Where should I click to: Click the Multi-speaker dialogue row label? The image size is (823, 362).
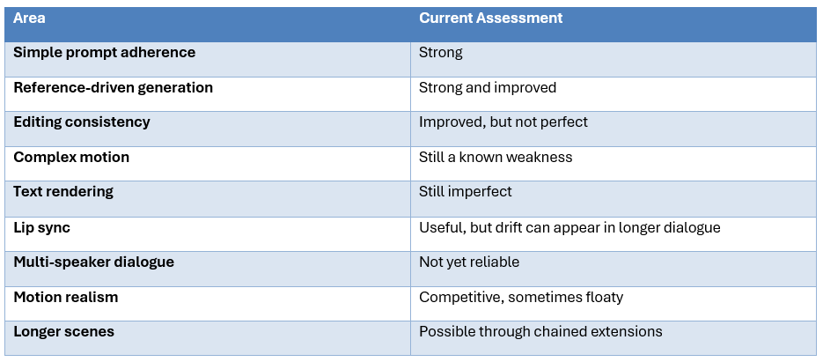coord(94,262)
